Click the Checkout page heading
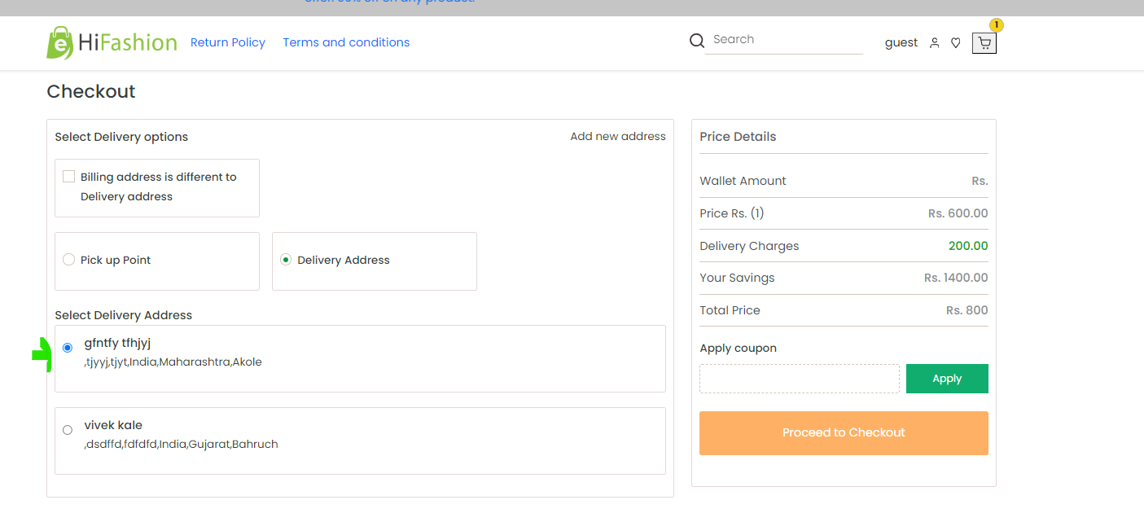The image size is (1144, 522). (x=91, y=91)
